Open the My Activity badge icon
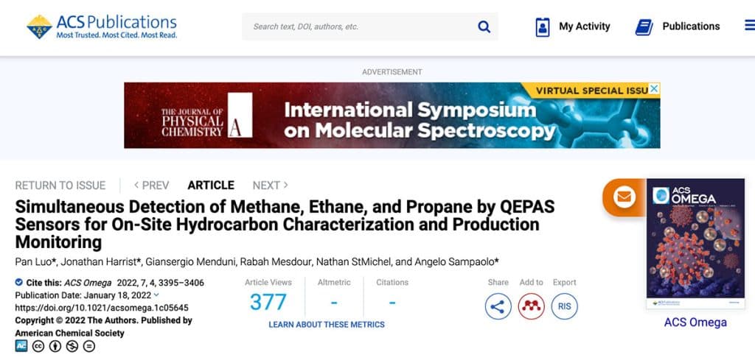The image size is (755, 363). [x=543, y=27]
